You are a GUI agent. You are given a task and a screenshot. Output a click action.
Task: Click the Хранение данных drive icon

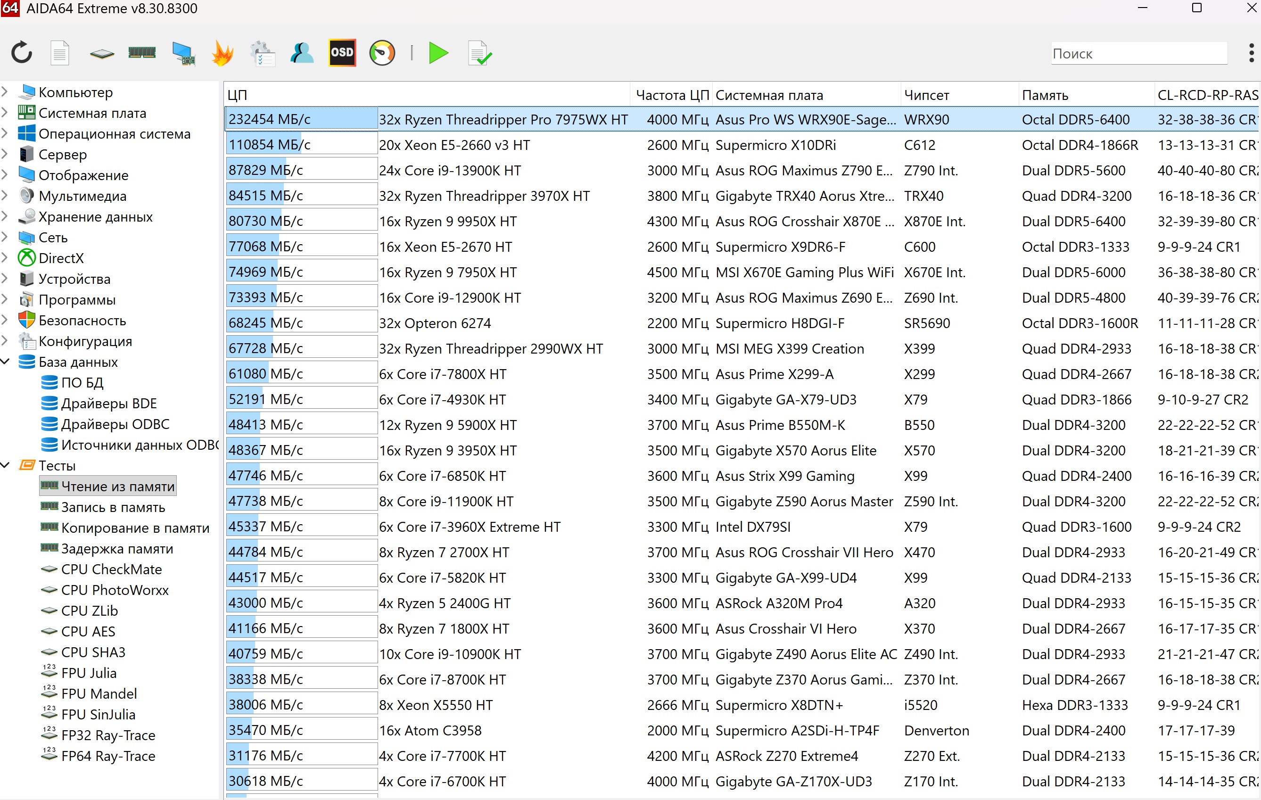tap(27, 217)
